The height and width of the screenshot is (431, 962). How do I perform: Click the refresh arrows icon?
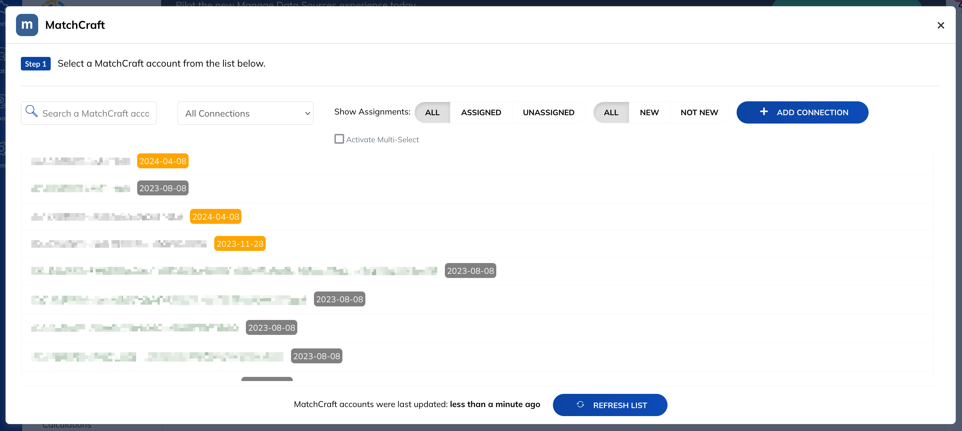tap(580, 405)
